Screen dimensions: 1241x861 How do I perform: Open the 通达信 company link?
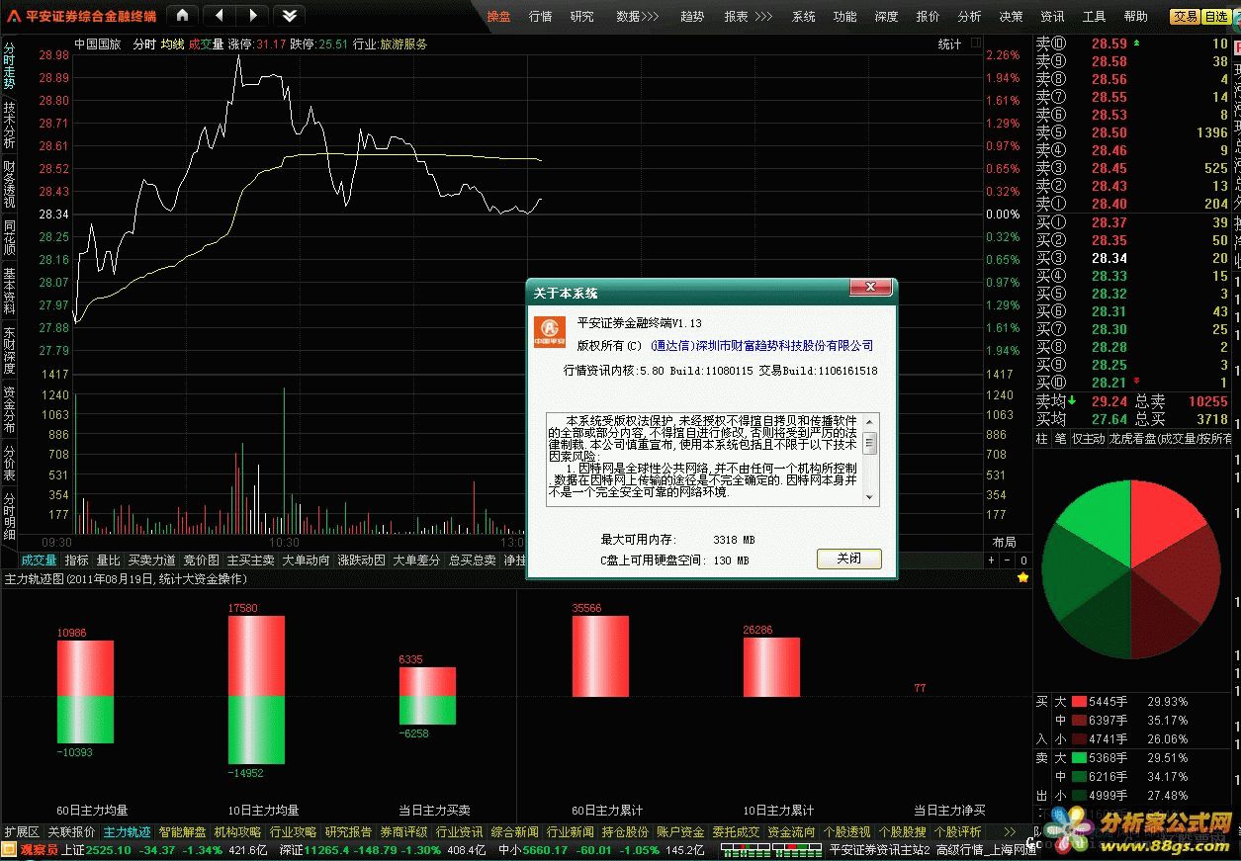tap(762, 346)
